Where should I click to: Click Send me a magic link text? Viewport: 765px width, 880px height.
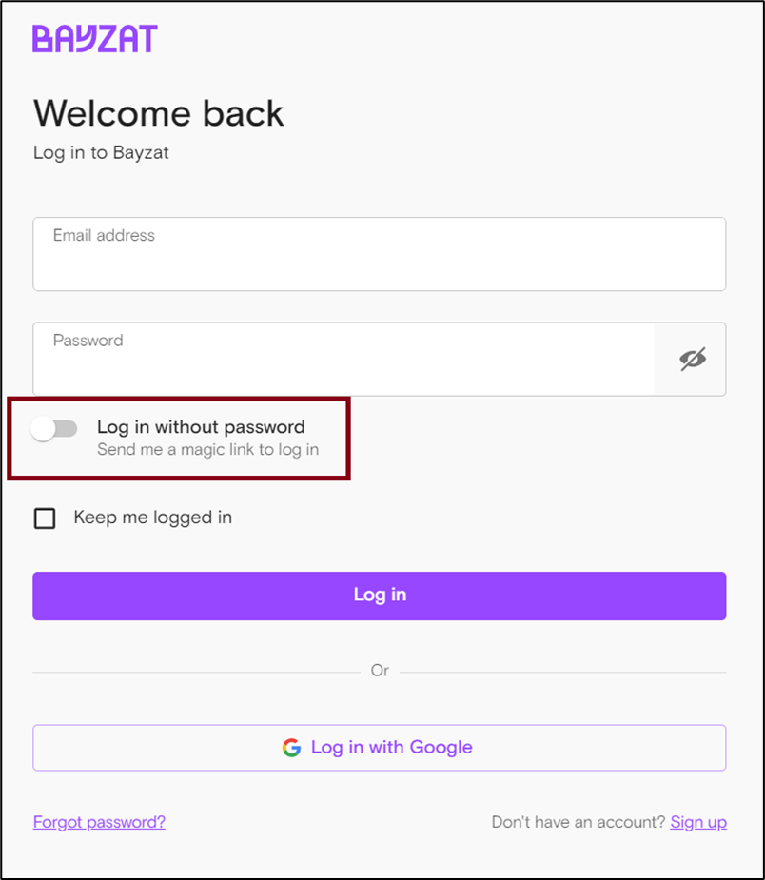point(208,450)
